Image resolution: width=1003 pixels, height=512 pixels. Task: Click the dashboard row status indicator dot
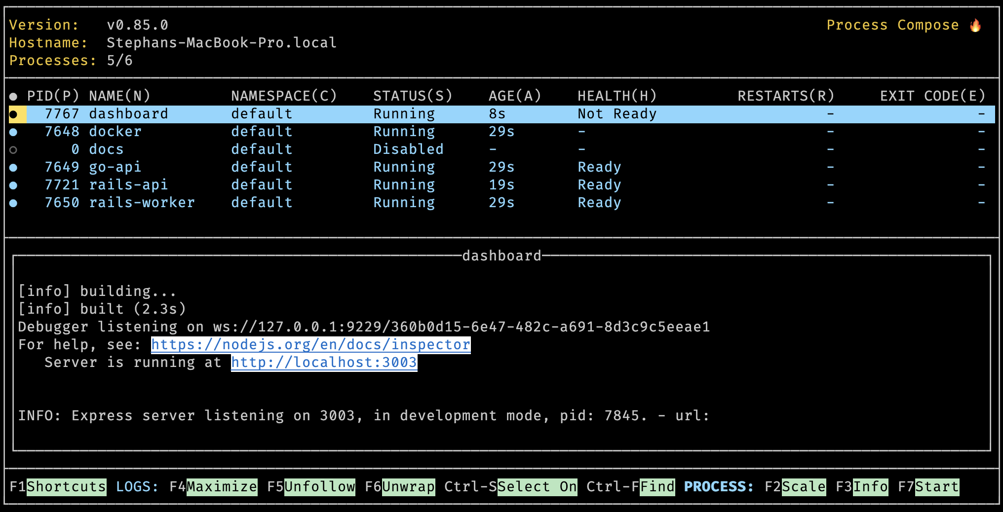13,114
